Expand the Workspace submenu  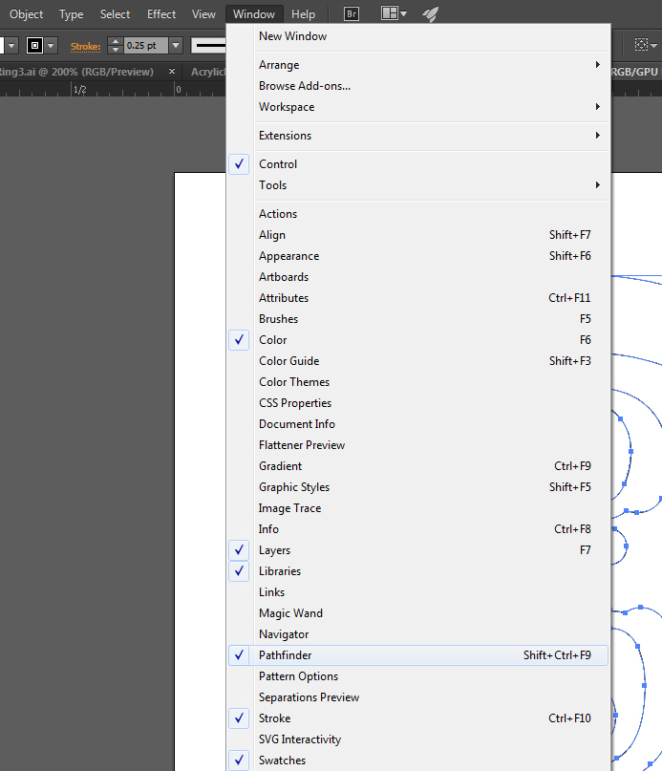[418, 107]
